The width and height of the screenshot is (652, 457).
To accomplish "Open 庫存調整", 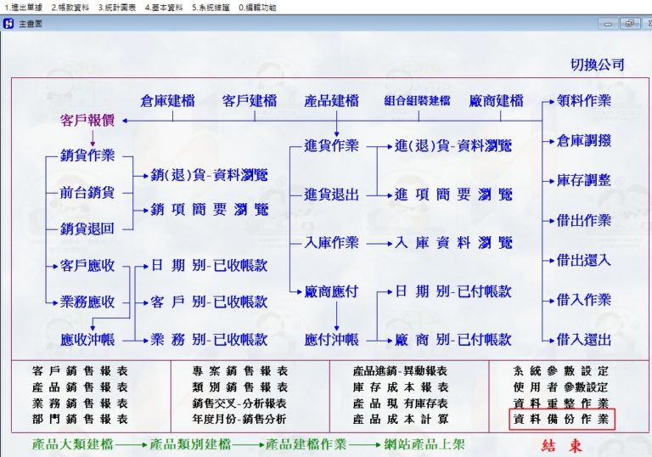I will click(x=584, y=180).
